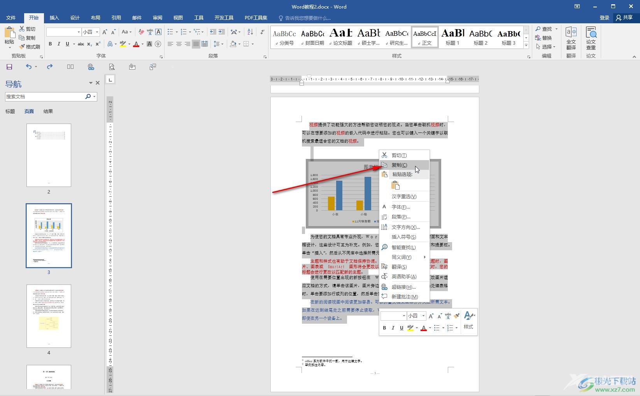Click the Decrease Indent icon
This screenshot has width=640, height=396.
click(213, 32)
